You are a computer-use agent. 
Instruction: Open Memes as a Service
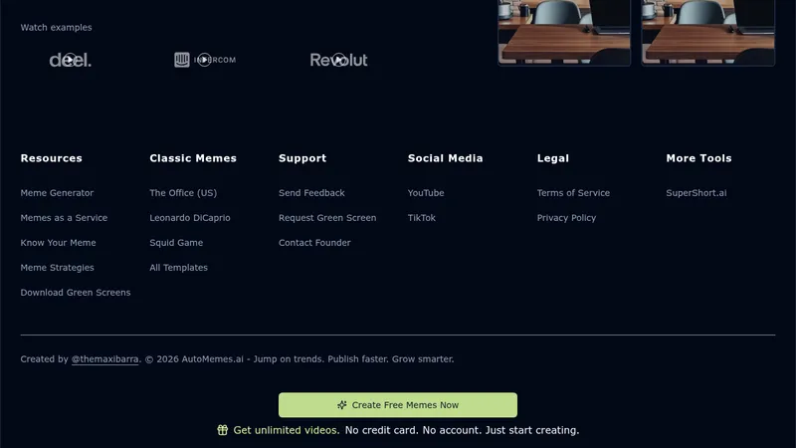[x=64, y=218]
